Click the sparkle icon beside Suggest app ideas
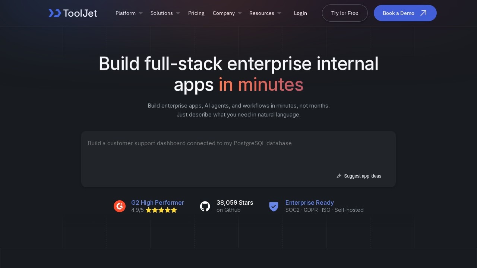This screenshot has width=477, height=268. pyautogui.click(x=339, y=176)
